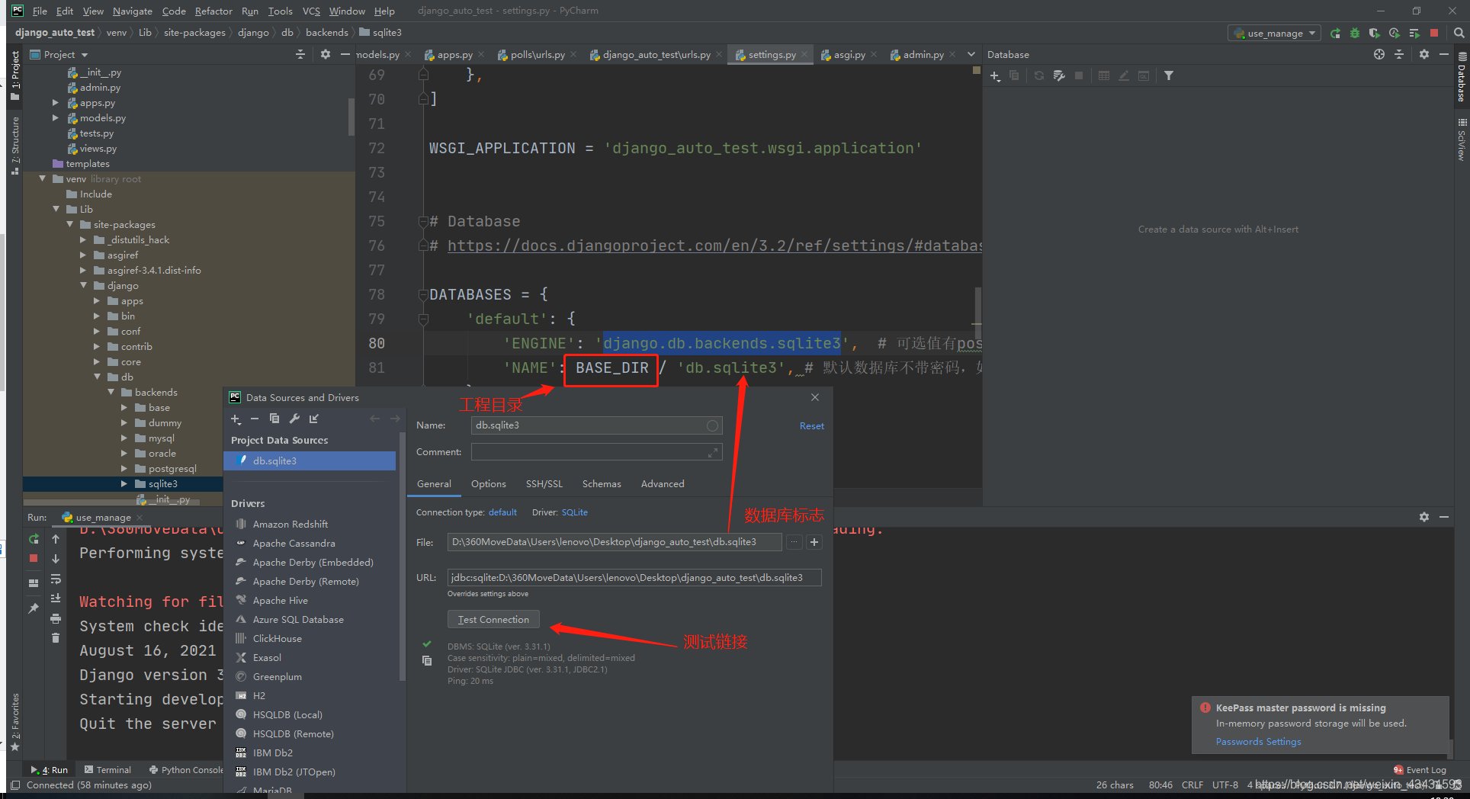Copy connection test result to clipboard
The image size is (1470, 799).
(x=427, y=661)
